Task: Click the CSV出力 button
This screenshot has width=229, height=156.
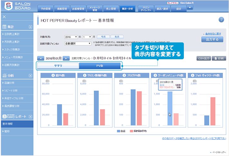Action: coord(204,59)
